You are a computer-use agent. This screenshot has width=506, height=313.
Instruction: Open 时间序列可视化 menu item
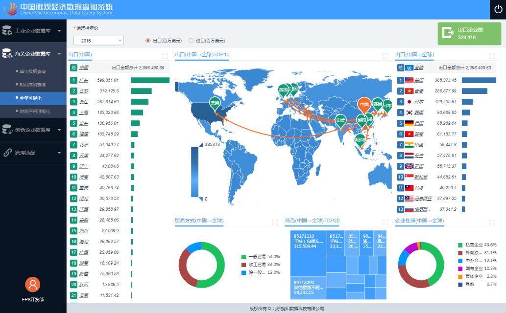pos(34,112)
